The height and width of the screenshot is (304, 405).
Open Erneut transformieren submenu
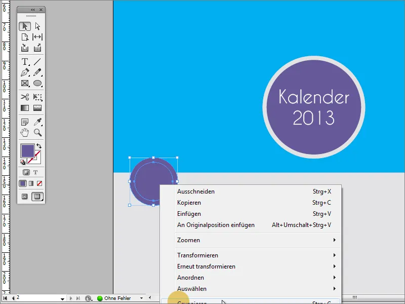tap(251, 267)
